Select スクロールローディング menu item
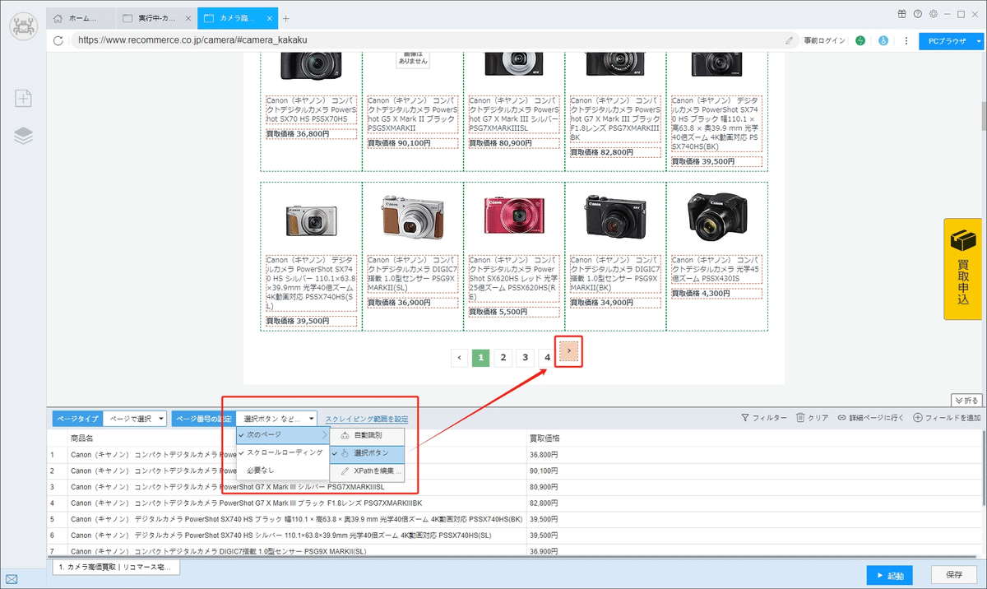The width and height of the screenshot is (987, 589). click(x=281, y=452)
